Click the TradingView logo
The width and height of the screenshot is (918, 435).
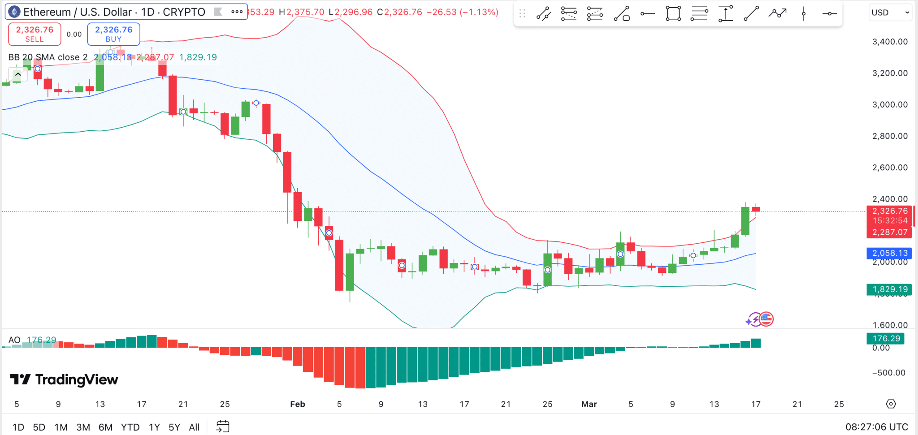(x=64, y=380)
